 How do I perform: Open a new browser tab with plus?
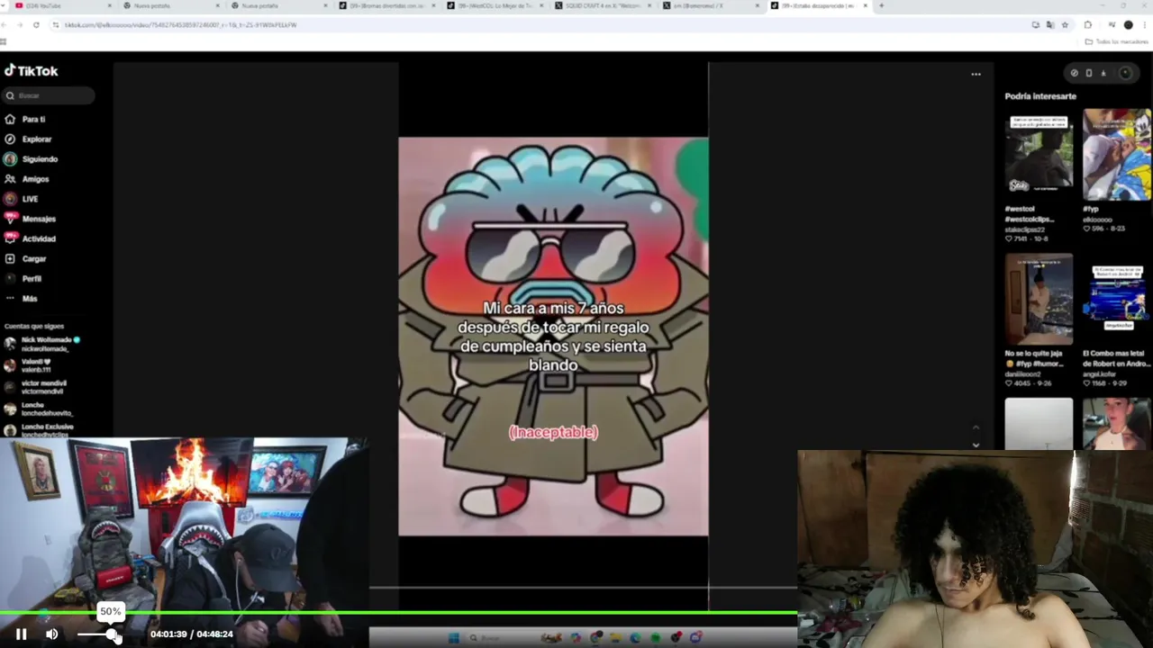point(881,5)
